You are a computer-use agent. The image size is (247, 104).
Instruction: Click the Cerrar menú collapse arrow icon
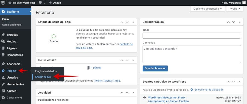click(3, 97)
